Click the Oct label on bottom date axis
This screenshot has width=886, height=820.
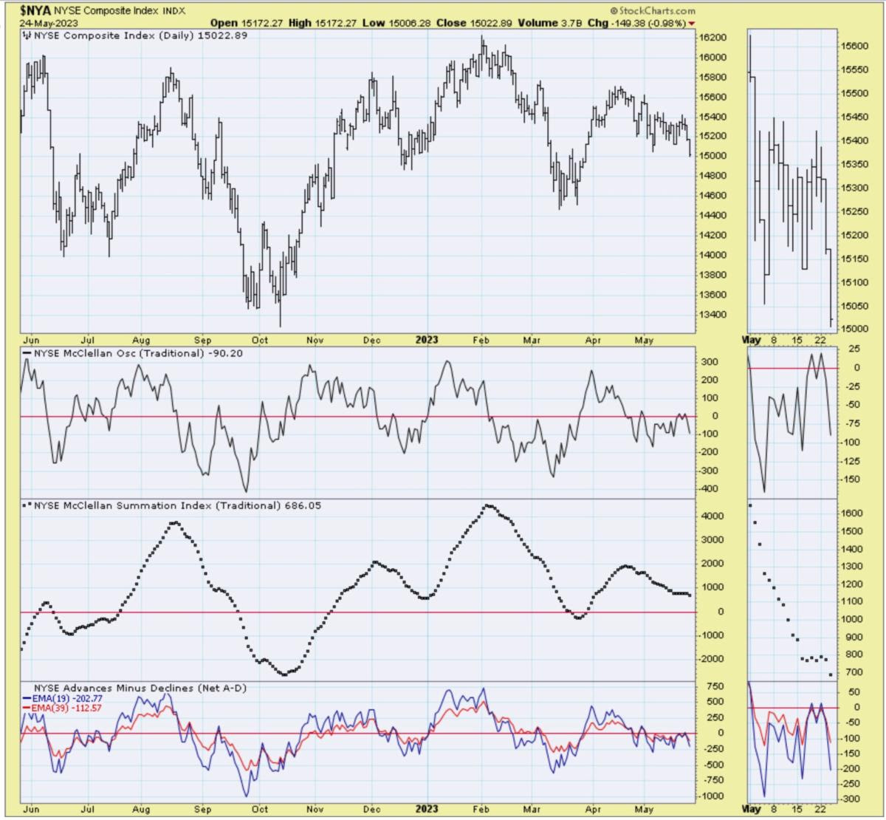pos(259,810)
